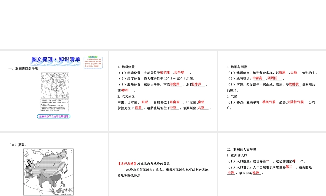Screen dimensions: 326x196
Task: Click the Asia polar map image under 亚洲的自然环境
Action: tap(55, 85)
